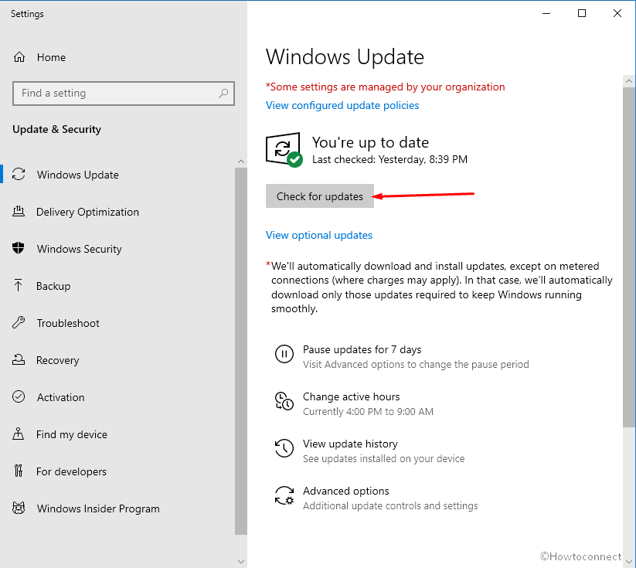Click the search magnifier icon
636x568 pixels.
[x=223, y=94]
